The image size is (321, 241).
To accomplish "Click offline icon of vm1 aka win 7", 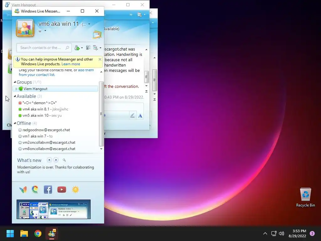I will tap(20, 136).
